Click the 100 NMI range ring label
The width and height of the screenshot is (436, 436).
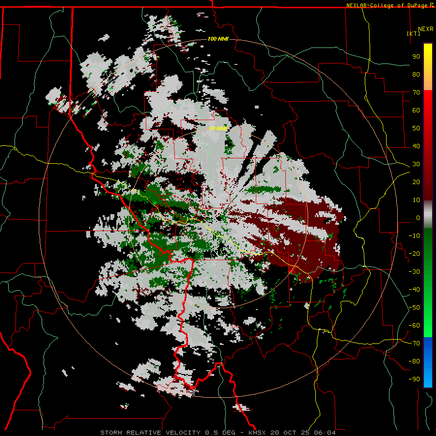(x=218, y=39)
